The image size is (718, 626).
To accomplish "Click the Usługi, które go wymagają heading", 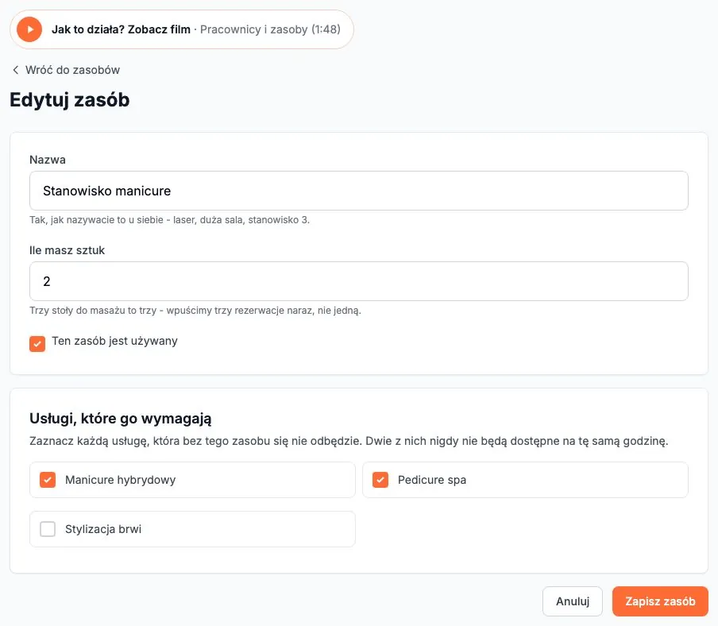I will [121, 419].
